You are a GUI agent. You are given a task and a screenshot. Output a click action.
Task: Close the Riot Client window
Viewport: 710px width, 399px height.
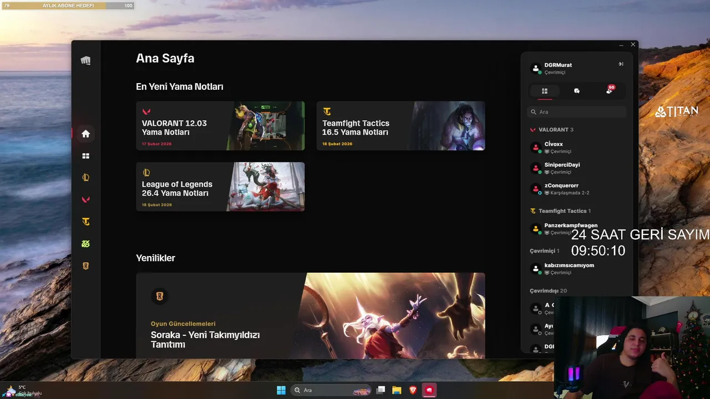pos(633,44)
